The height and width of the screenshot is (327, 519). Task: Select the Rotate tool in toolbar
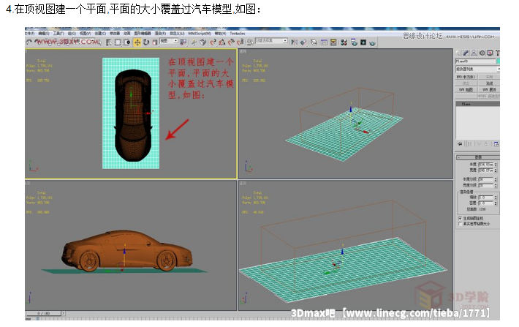point(146,42)
